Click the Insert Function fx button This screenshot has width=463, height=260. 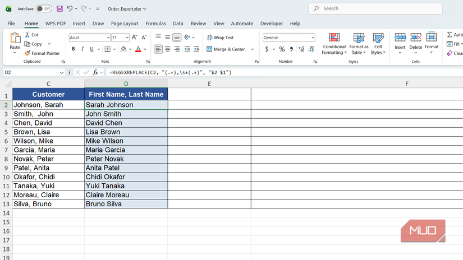tap(95, 72)
